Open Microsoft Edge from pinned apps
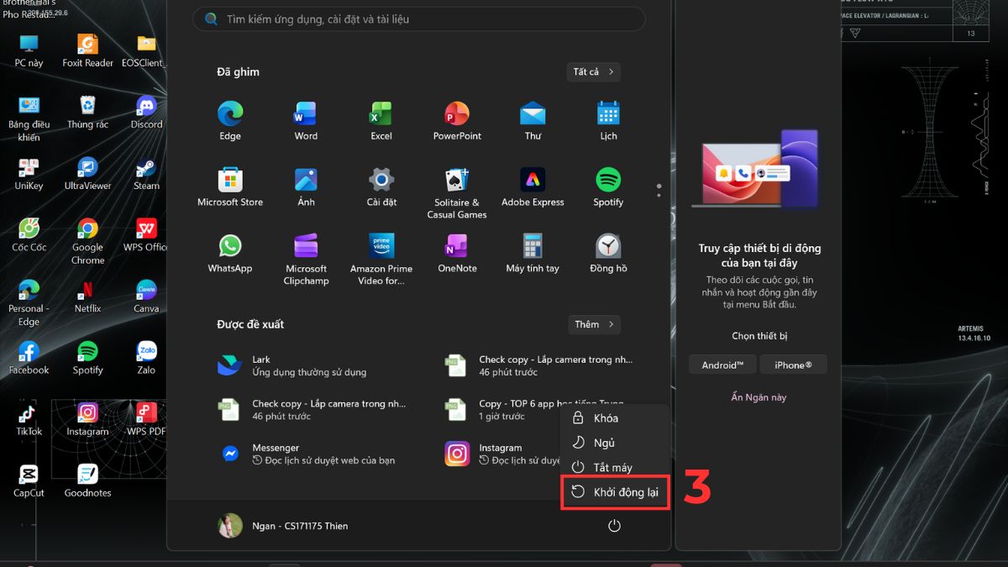Screen dimensions: 1008x567 click(x=229, y=118)
